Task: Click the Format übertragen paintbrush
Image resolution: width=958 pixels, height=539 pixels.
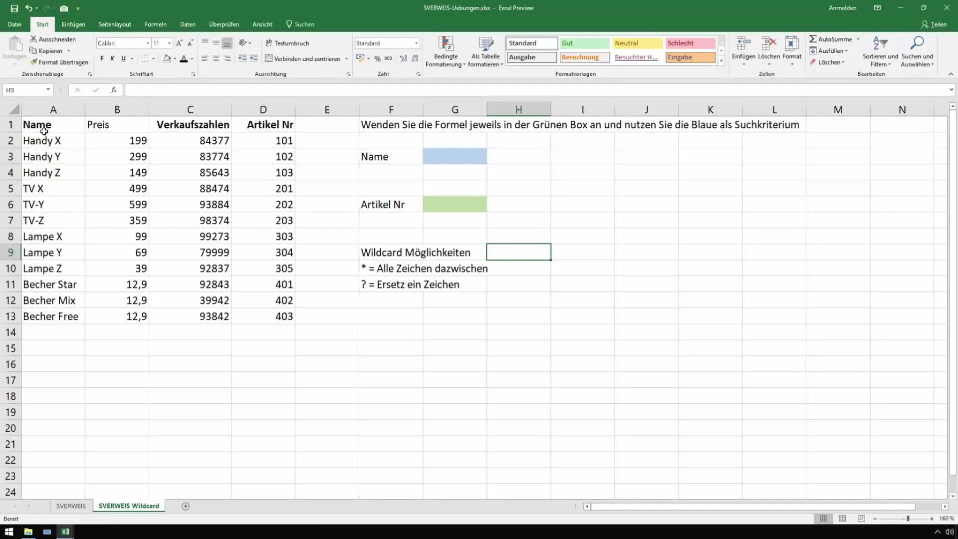Action: pos(33,62)
